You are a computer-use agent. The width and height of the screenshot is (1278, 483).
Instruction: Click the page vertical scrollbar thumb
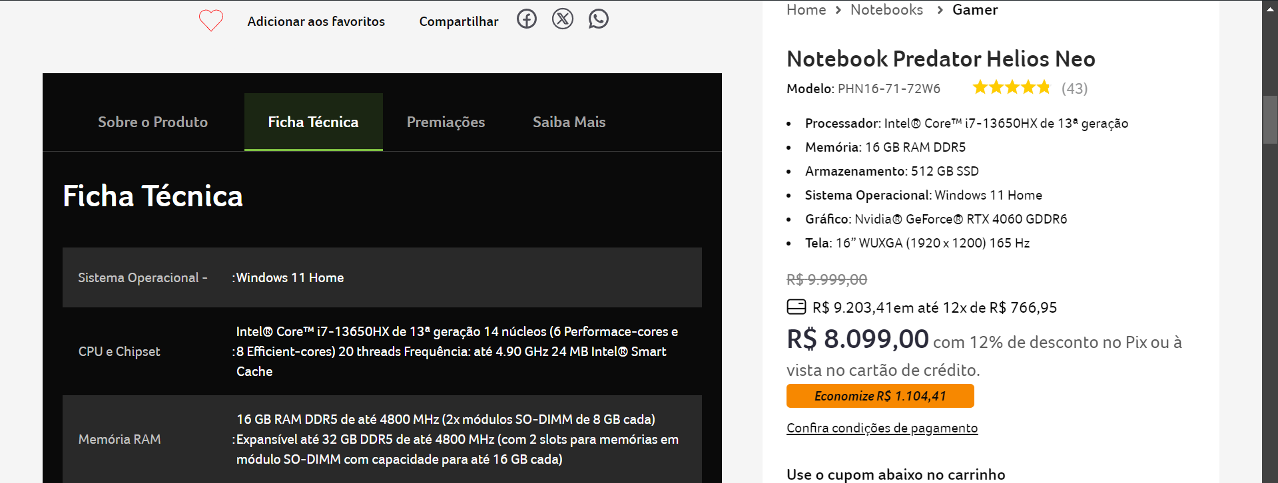click(1270, 120)
